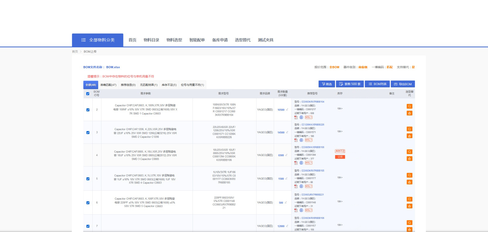The image size is (488, 232).
Task: Toggle the select-all checkbox in table header
Action: click(88, 94)
